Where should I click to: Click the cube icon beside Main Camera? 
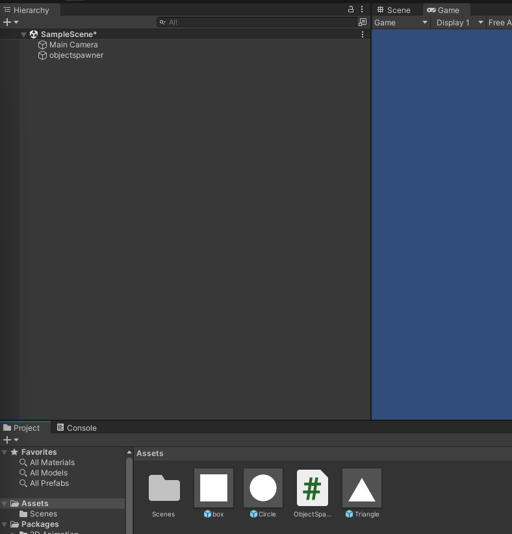[x=42, y=45]
